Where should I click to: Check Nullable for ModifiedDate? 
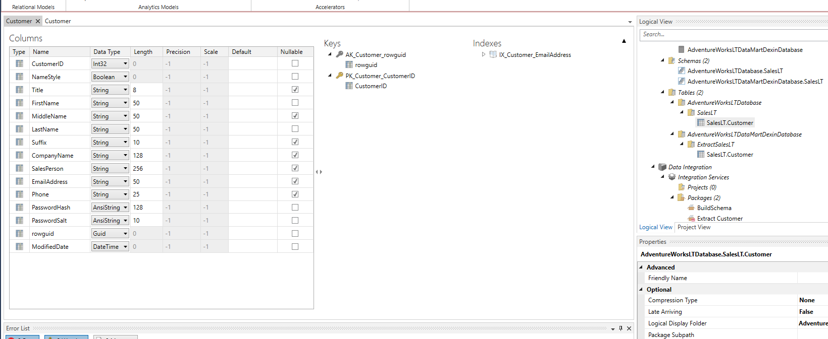pos(295,246)
